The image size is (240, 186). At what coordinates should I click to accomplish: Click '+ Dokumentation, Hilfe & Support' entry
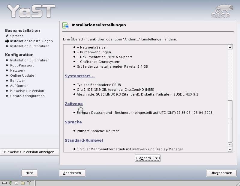(x=104, y=57)
